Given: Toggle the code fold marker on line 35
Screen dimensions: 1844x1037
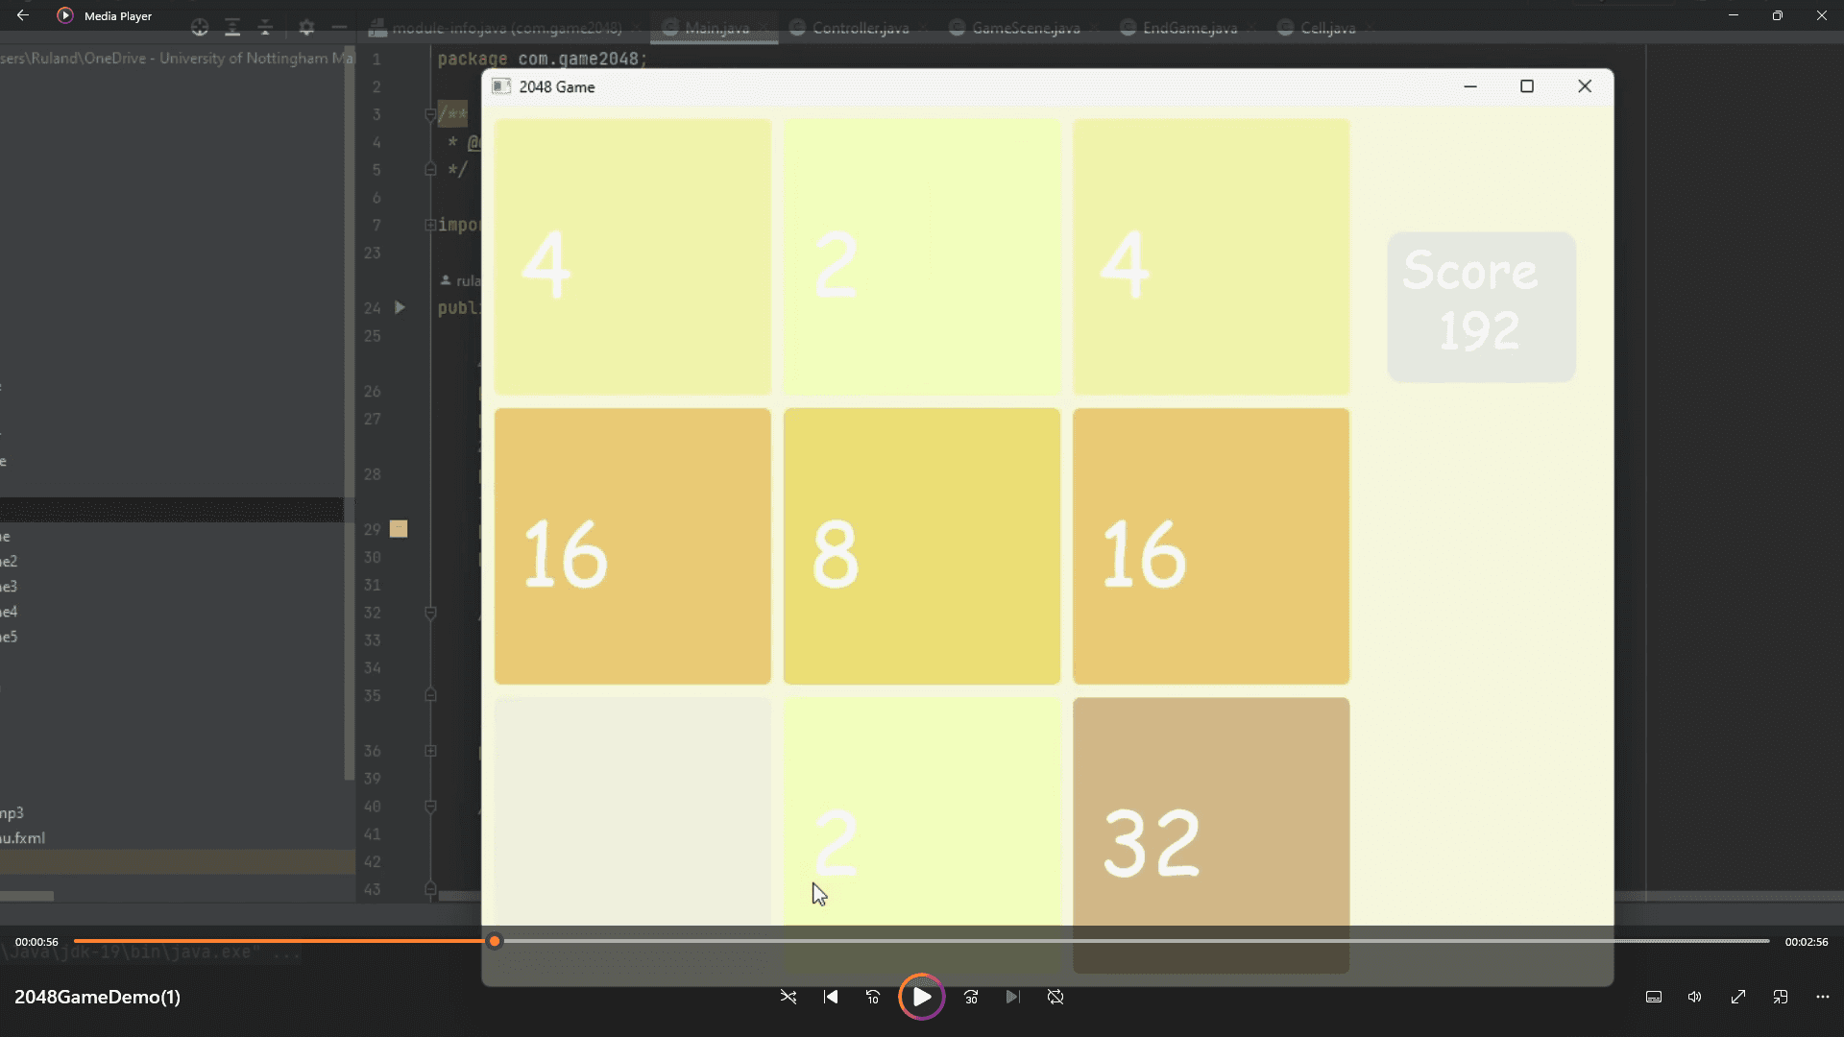Looking at the screenshot, I should coord(430,695).
